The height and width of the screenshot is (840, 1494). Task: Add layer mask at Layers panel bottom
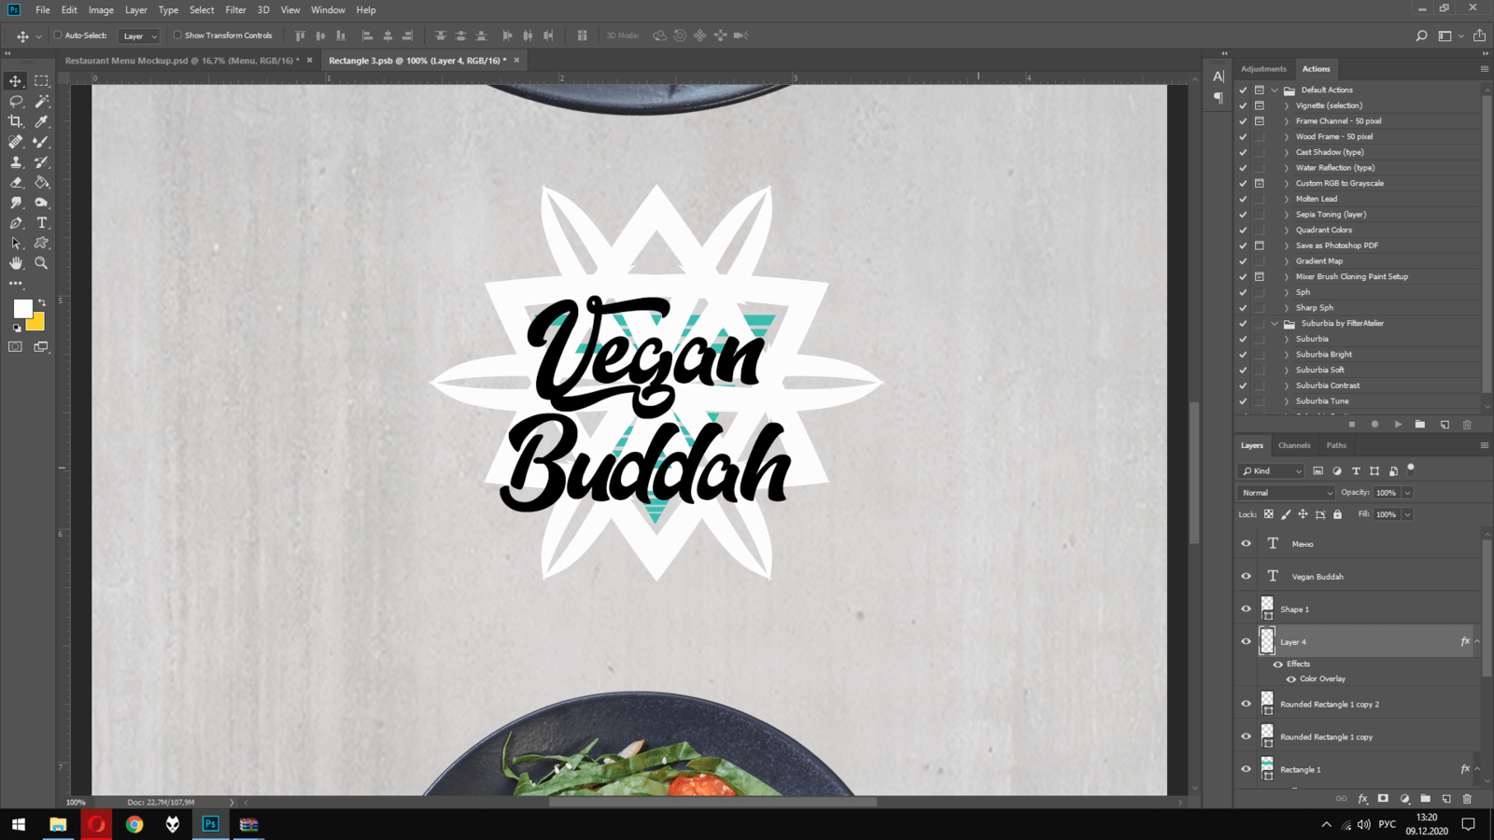1383,799
